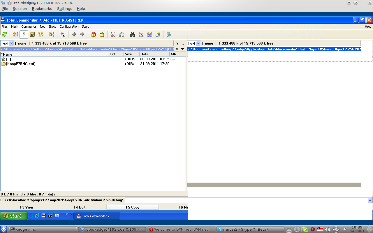373x233 pixels.
Task: Open left panel drive [-c-] dropdown
Action: (x=12, y=43)
